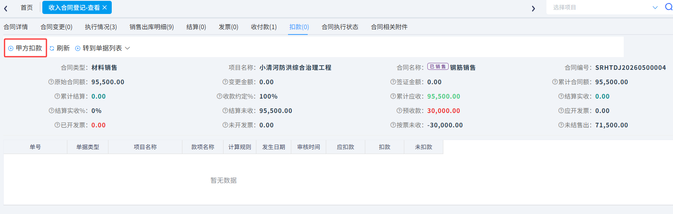Click the 款项名称 column header

tap(203, 147)
